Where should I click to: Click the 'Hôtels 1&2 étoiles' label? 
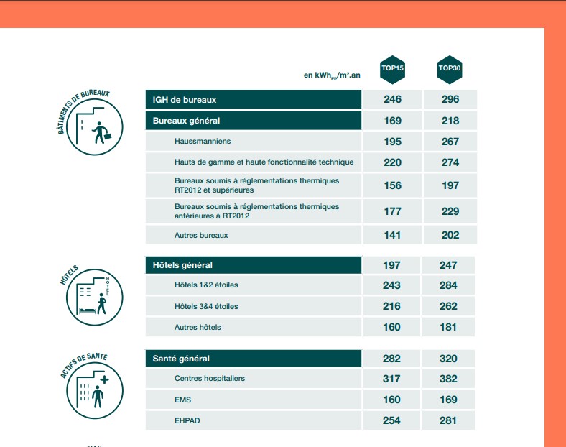pos(206,285)
